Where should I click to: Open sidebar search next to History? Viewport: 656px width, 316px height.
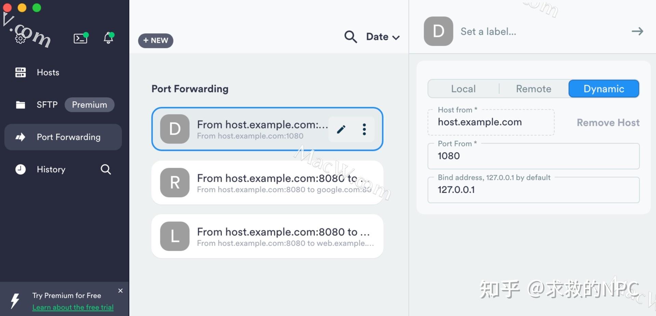point(106,169)
